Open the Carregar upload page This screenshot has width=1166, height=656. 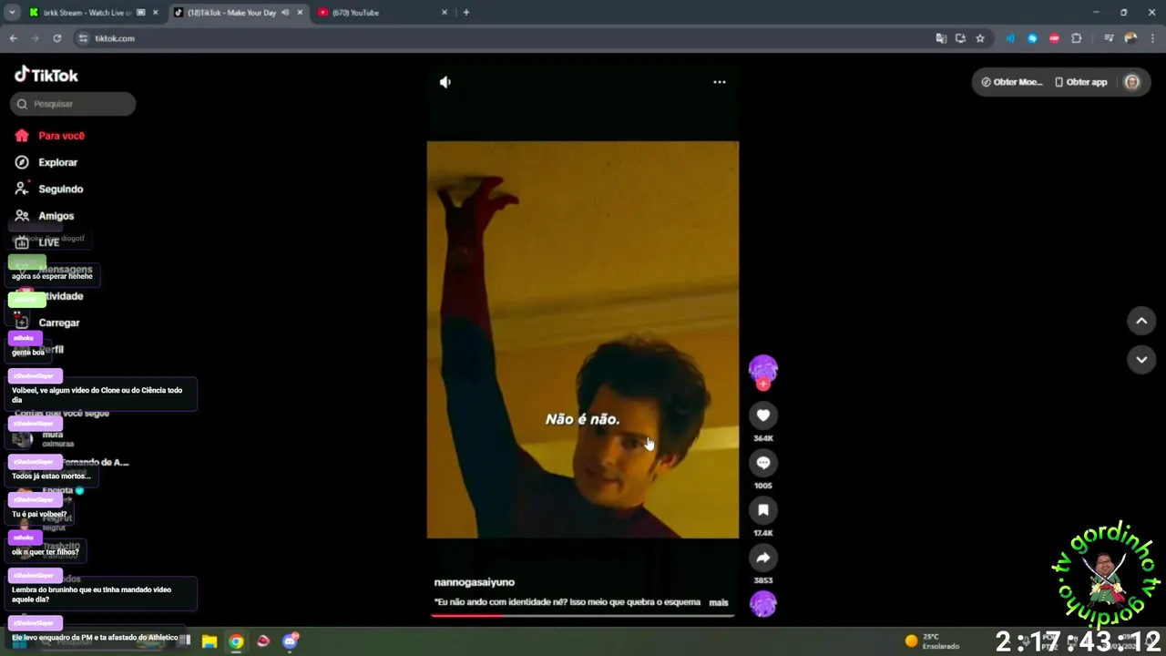pyautogui.click(x=47, y=323)
